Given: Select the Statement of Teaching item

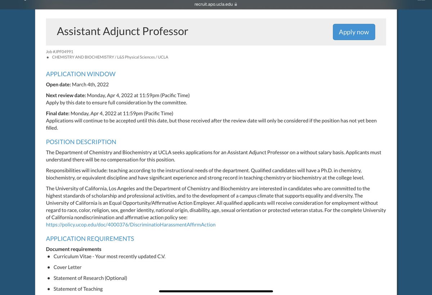Looking at the screenshot, I should (78, 289).
